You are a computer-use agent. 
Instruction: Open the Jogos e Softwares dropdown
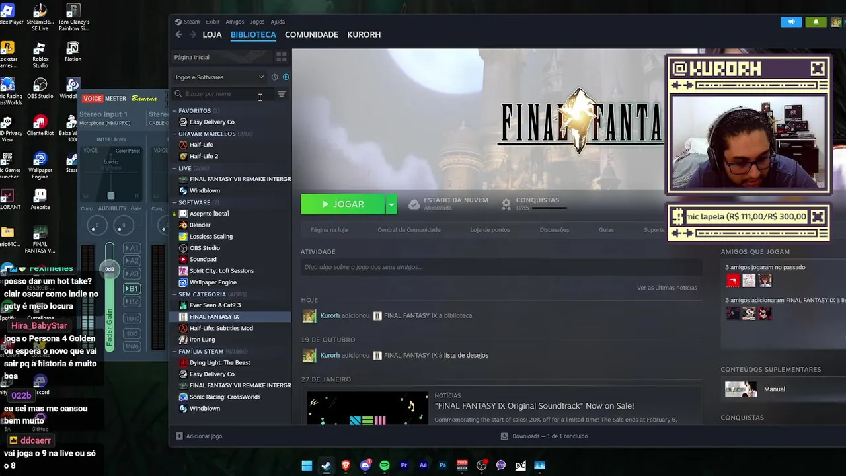[x=219, y=77]
